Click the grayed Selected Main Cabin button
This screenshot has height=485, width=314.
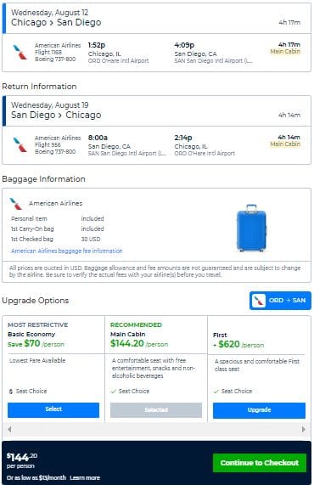click(x=156, y=410)
